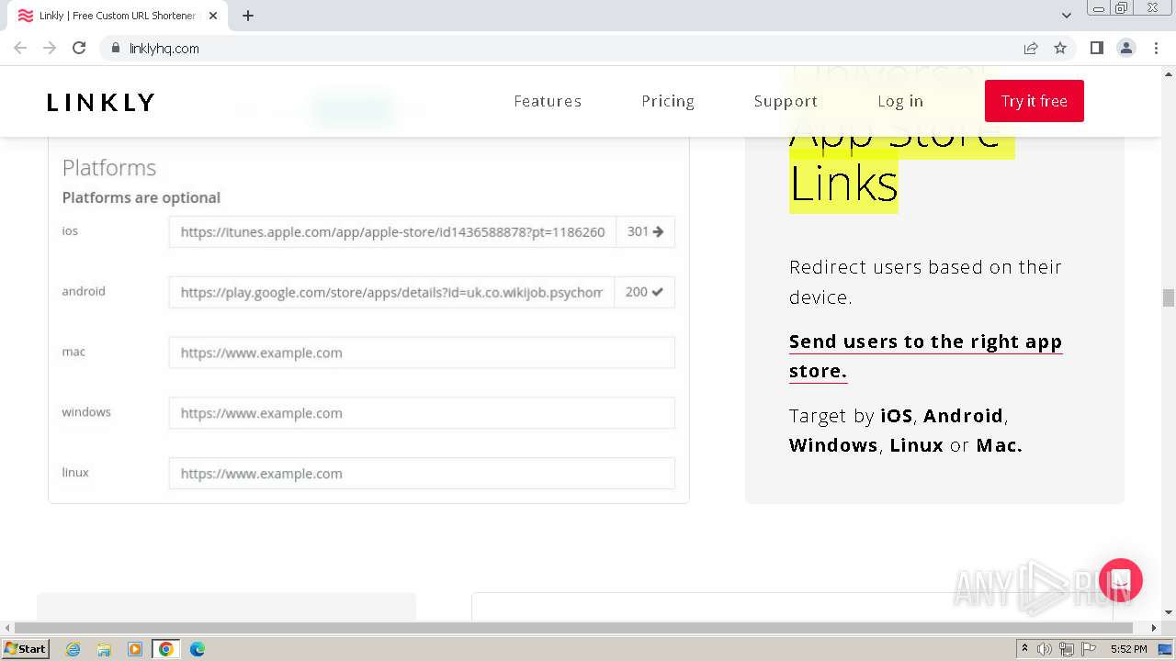Click the Windows Start button
1176x661 pixels.
(26, 649)
